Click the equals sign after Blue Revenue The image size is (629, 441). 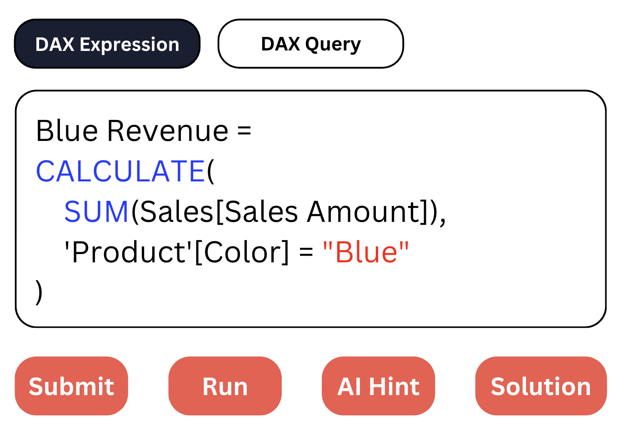(245, 132)
